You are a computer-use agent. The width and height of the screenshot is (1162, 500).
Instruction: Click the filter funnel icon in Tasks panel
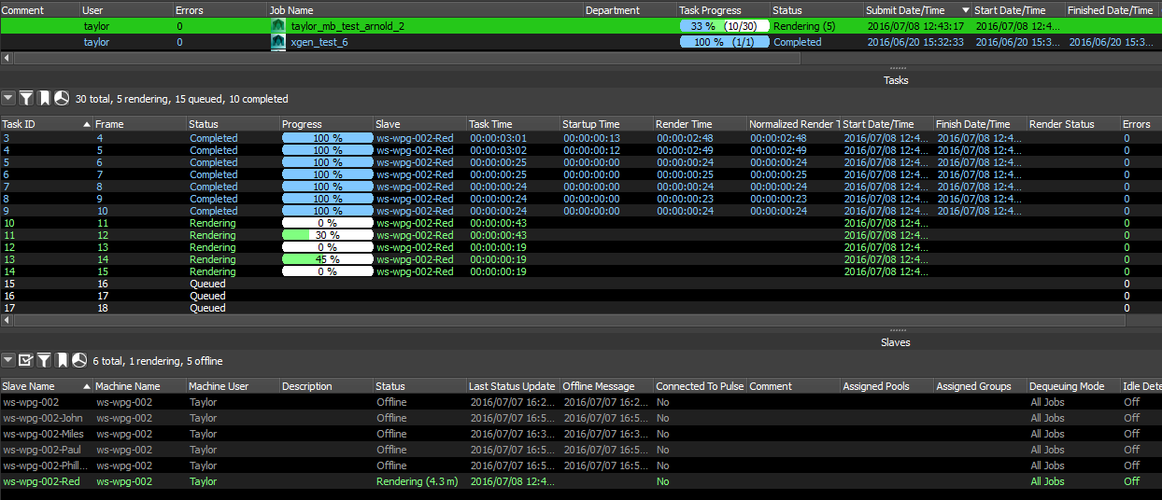click(x=26, y=98)
